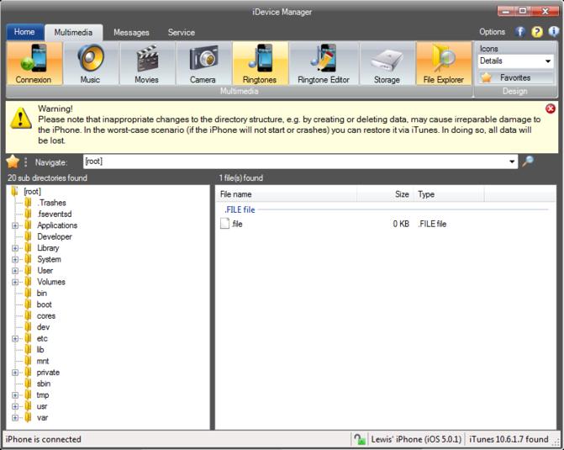Click the magnifier search icon next to path
The image size is (564, 450).
pyautogui.click(x=528, y=161)
